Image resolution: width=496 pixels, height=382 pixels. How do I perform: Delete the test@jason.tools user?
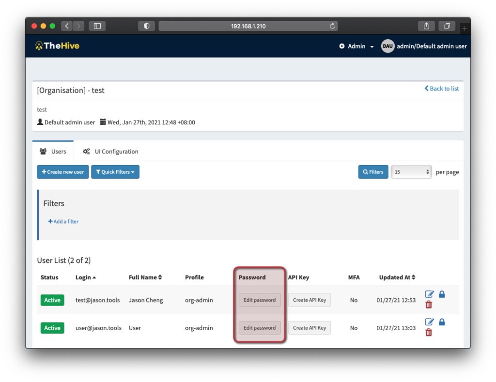(x=429, y=305)
